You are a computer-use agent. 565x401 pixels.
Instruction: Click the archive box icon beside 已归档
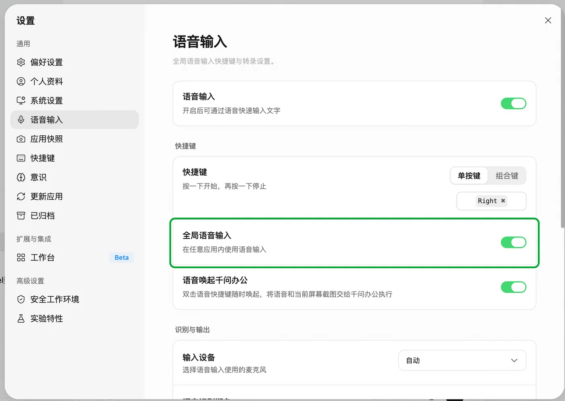click(x=21, y=216)
